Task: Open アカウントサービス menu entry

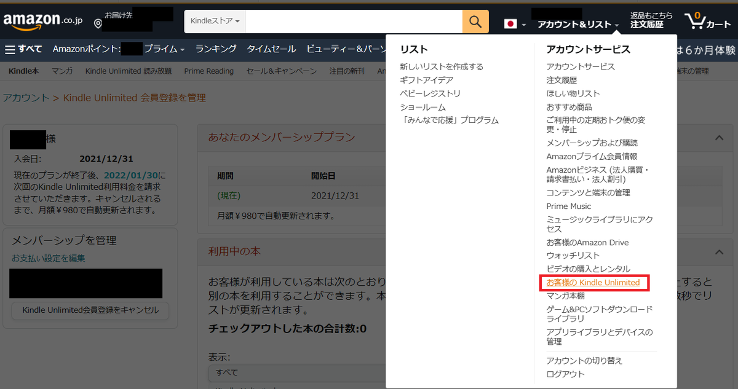Action: coord(581,66)
